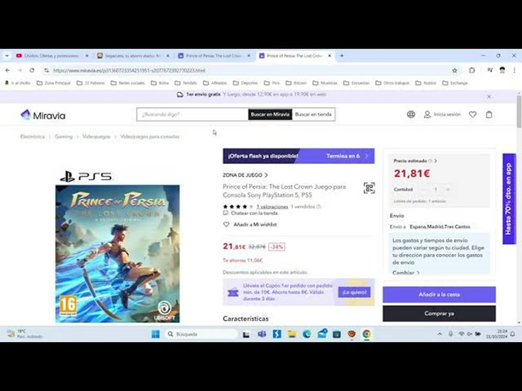Open the Mail app from the taskbar
The width and height of the screenshot is (522, 391).
(322, 334)
